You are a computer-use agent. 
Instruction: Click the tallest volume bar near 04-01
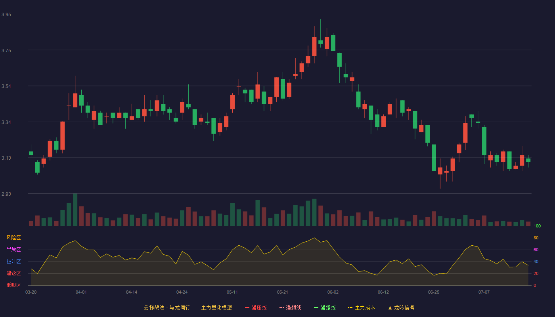[x=75, y=210]
